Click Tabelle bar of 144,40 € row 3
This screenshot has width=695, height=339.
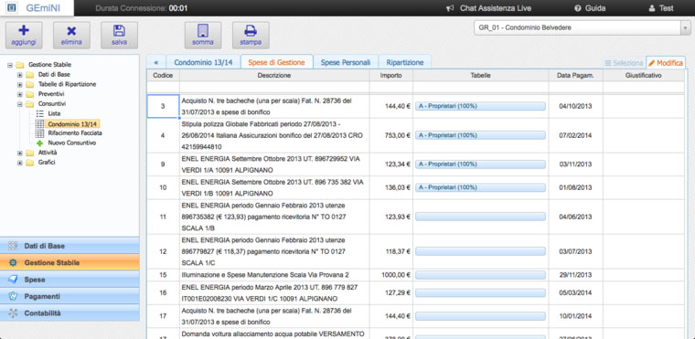(x=480, y=106)
